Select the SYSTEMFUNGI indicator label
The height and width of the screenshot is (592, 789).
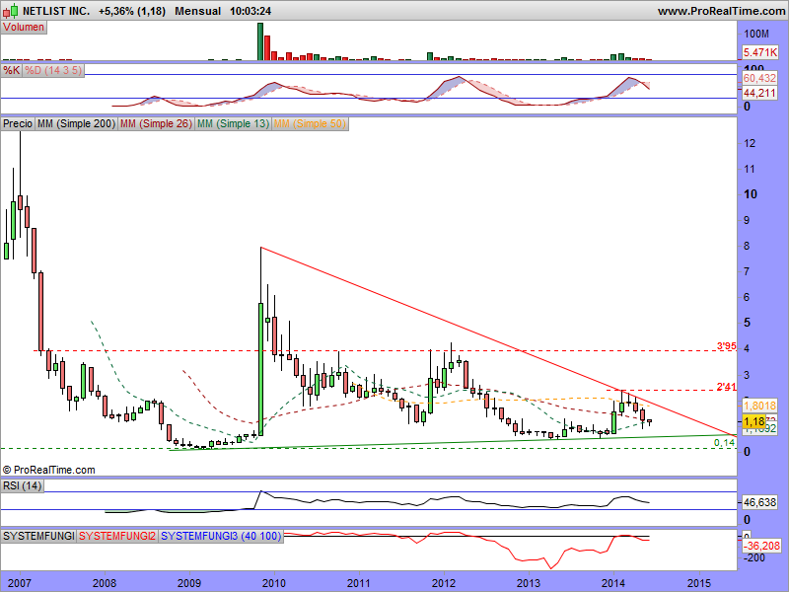[38, 536]
